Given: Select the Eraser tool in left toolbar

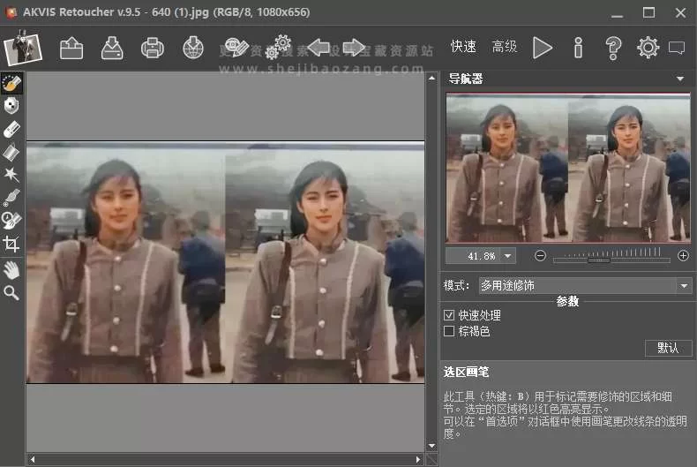Looking at the screenshot, I should (x=11, y=129).
